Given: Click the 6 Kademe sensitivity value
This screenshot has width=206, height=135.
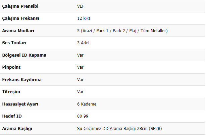Looking at the screenshot, I should [87, 104].
